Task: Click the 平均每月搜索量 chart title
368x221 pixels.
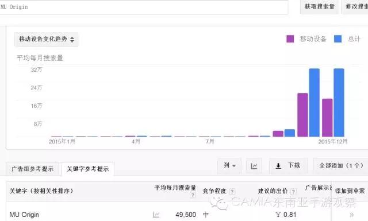Action: click(40, 58)
